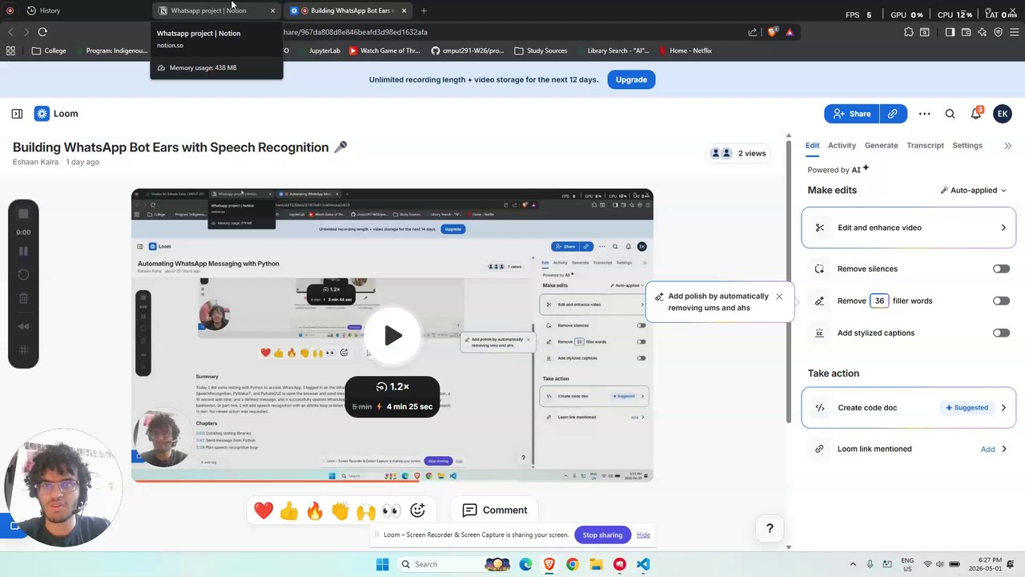Open browser extensions puzzle icon
Viewport: 1025px width, 577px height.
[909, 32]
